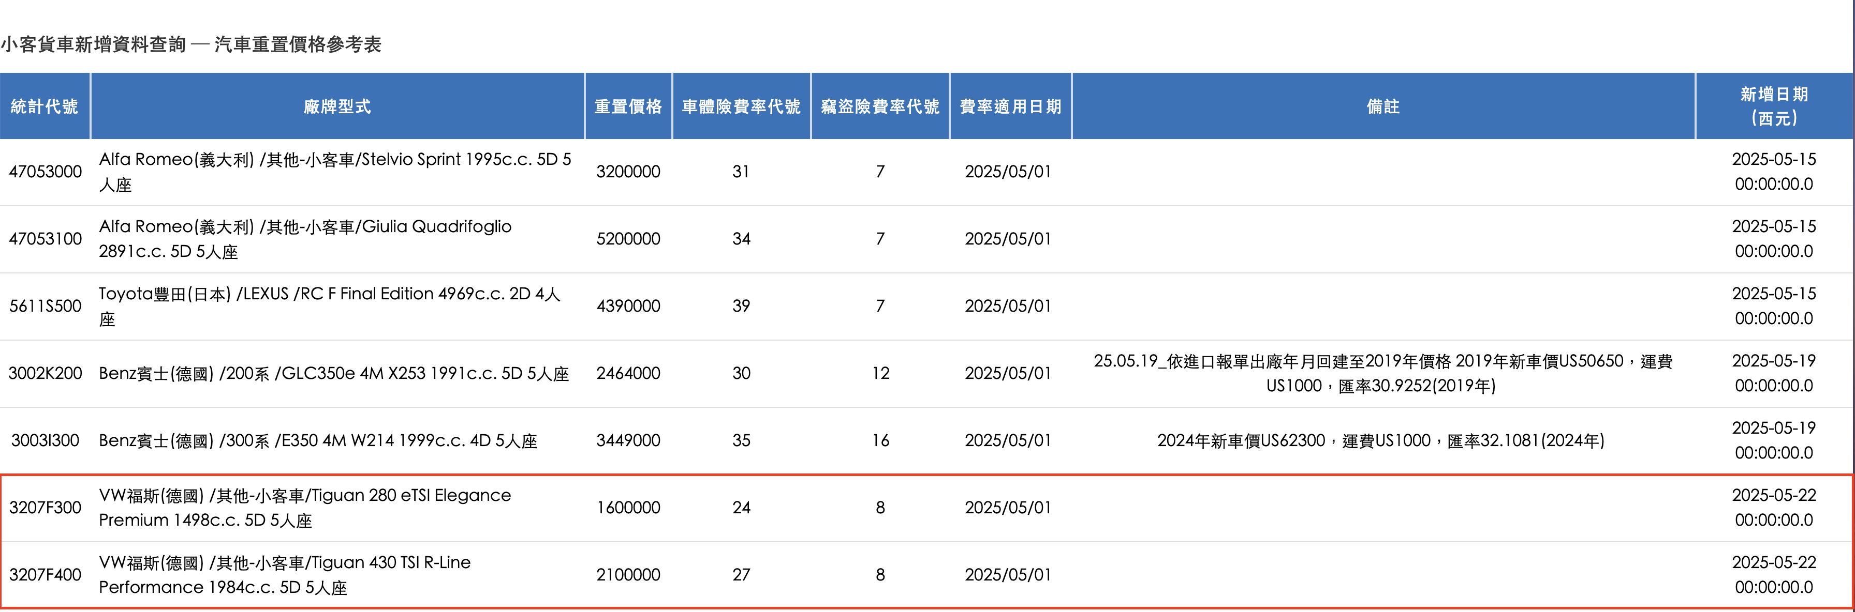Click body rate code 39
The height and width of the screenshot is (612, 1855).
(741, 307)
